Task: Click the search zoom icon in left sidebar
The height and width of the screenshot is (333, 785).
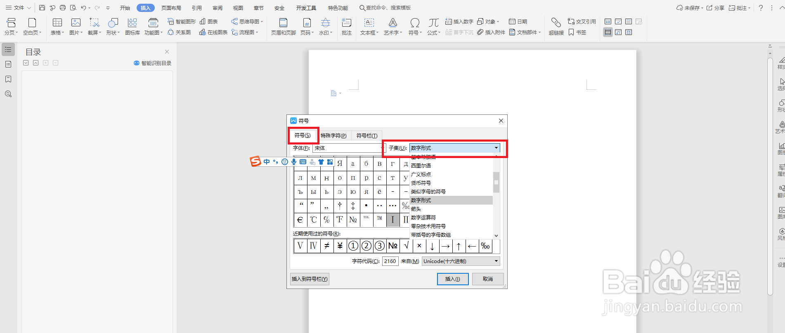Action: coord(8,94)
